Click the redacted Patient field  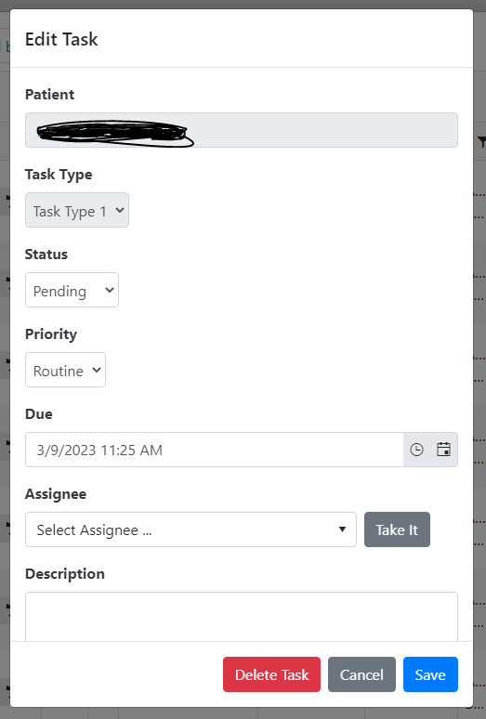click(242, 130)
